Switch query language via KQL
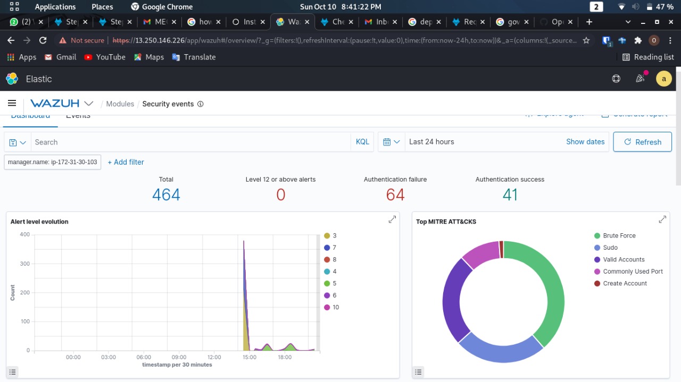This screenshot has width=681, height=382. coord(362,142)
